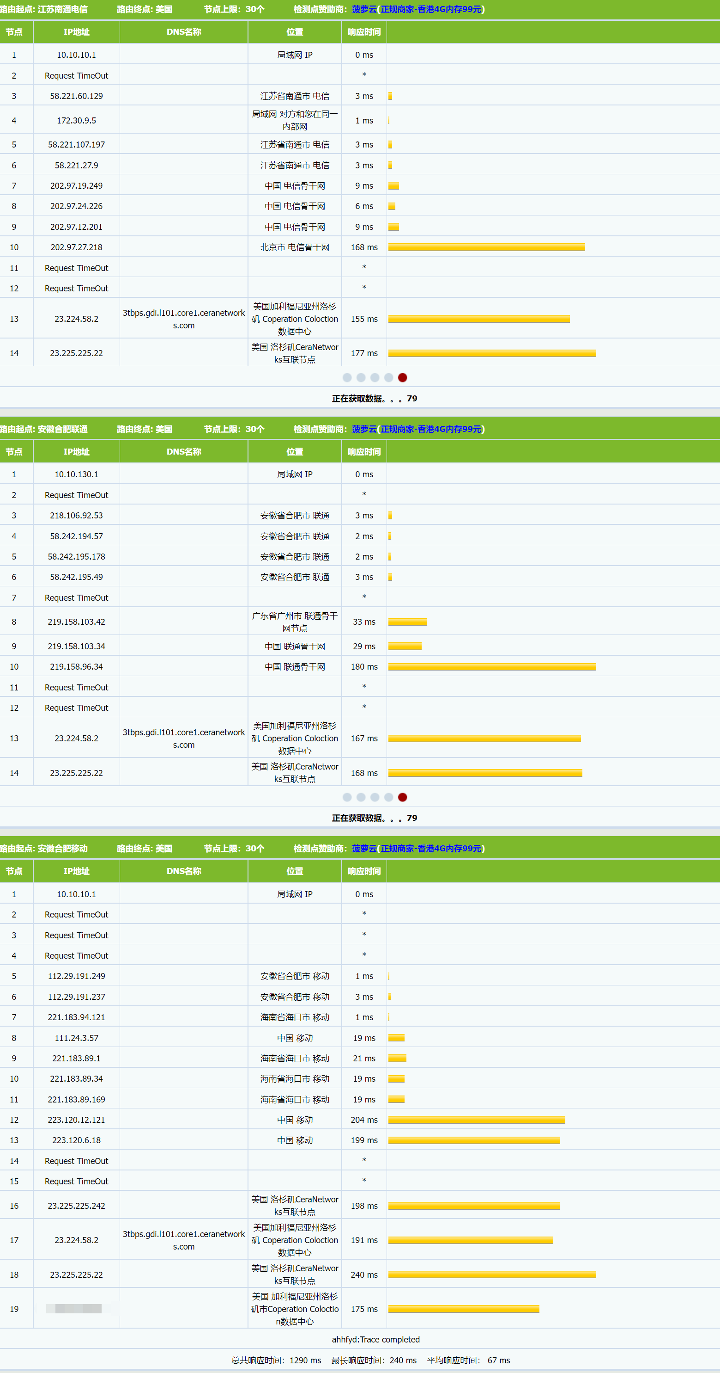720x1373 pixels.
Task: Click the 最长响应时间: 240 ms summary
Action: click(374, 1360)
